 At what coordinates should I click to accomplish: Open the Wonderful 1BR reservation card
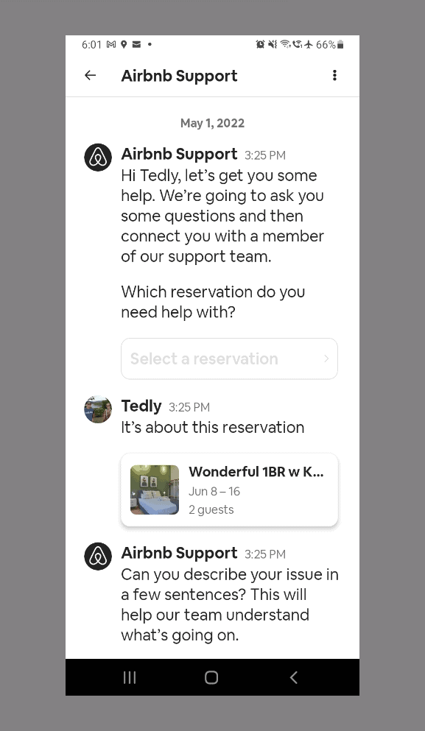pyautogui.click(x=229, y=490)
